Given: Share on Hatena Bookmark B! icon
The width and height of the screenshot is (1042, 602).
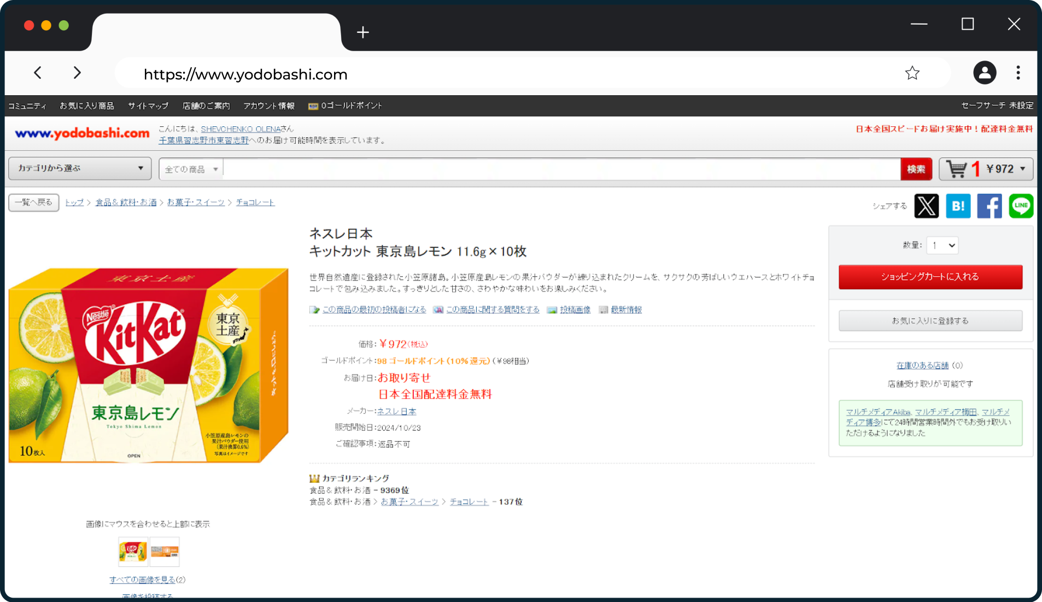Looking at the screenshot, I should [958, 206].
